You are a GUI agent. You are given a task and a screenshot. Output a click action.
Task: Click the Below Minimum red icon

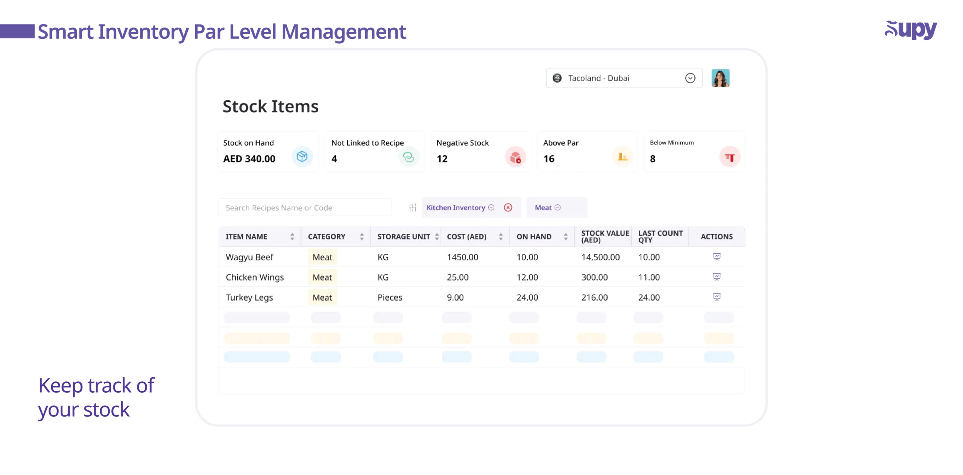click(x=729, y=157)
